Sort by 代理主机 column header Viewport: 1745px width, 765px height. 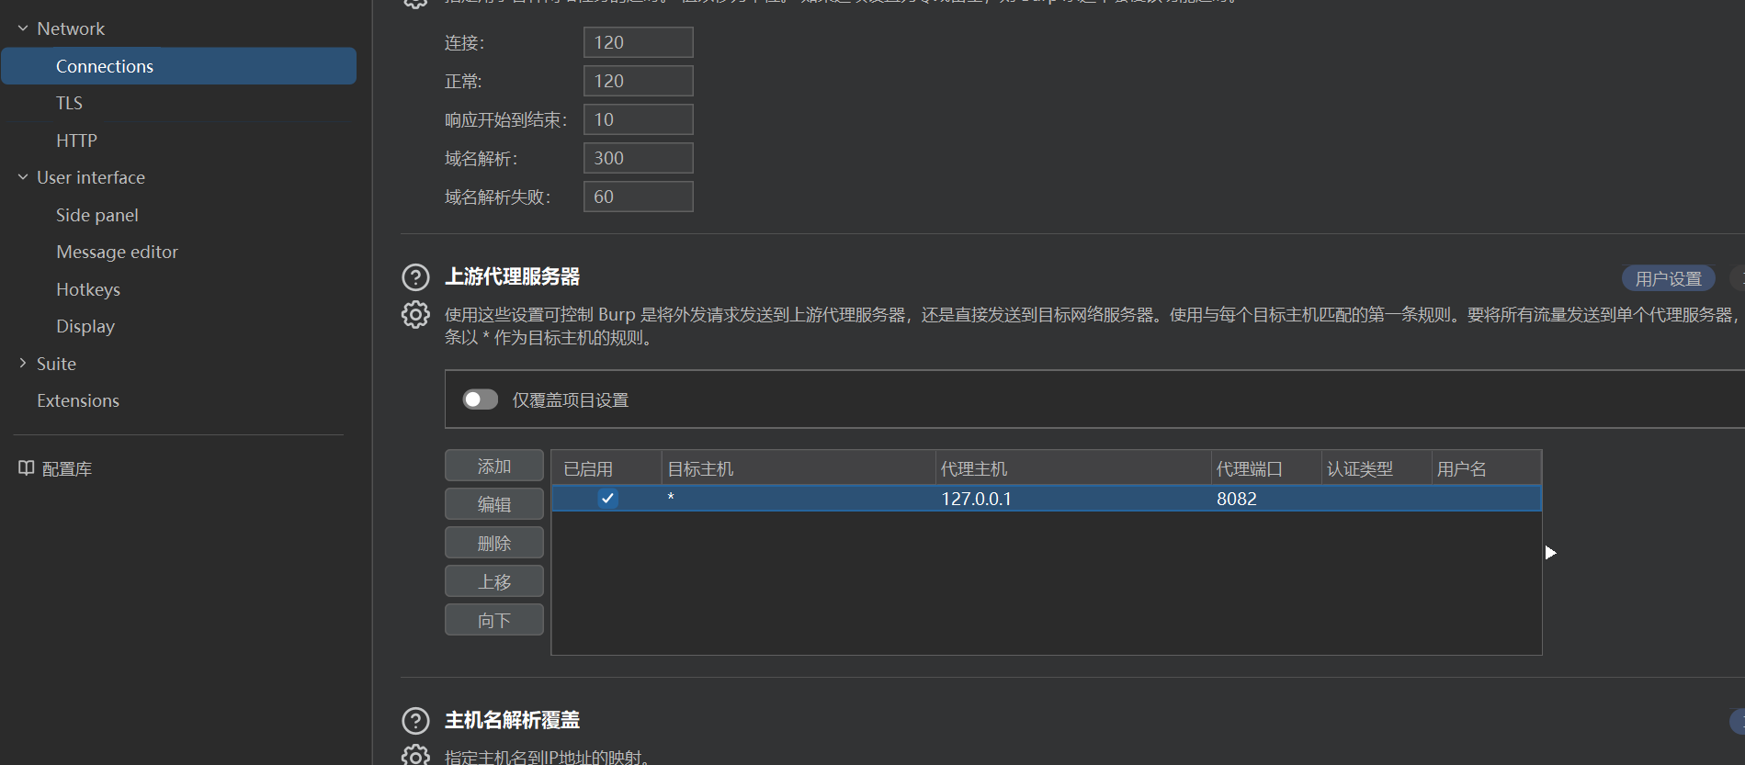coord(1073,468)
